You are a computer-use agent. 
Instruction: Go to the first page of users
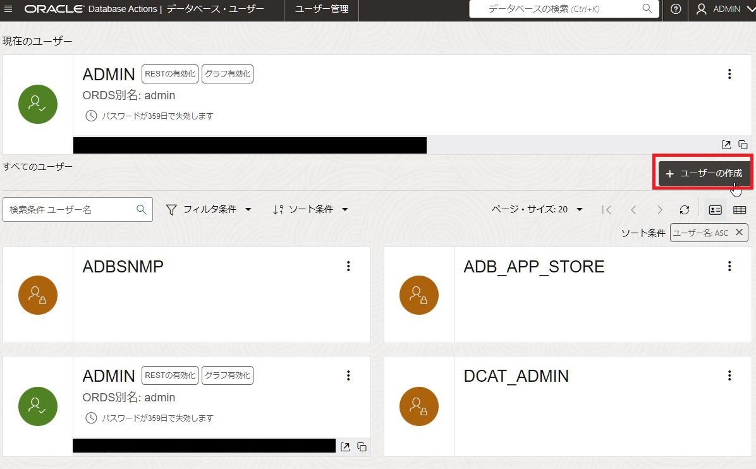(607, 210)
